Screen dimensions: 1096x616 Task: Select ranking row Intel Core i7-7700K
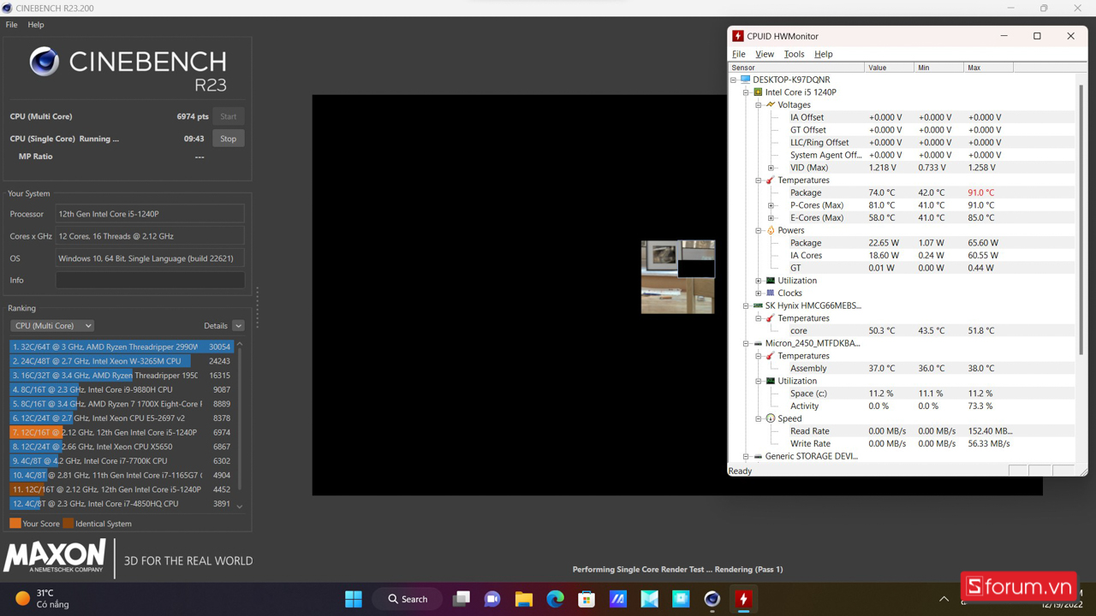point(121,460)
